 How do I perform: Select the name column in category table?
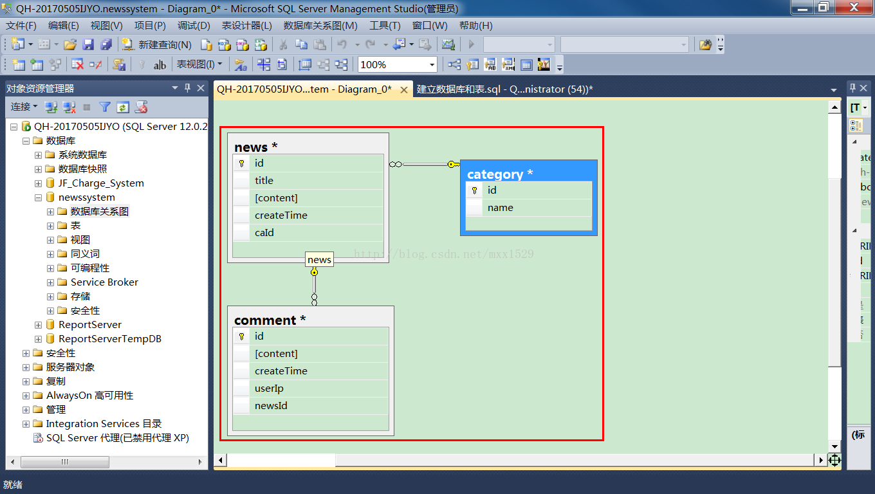pos(528,208)
